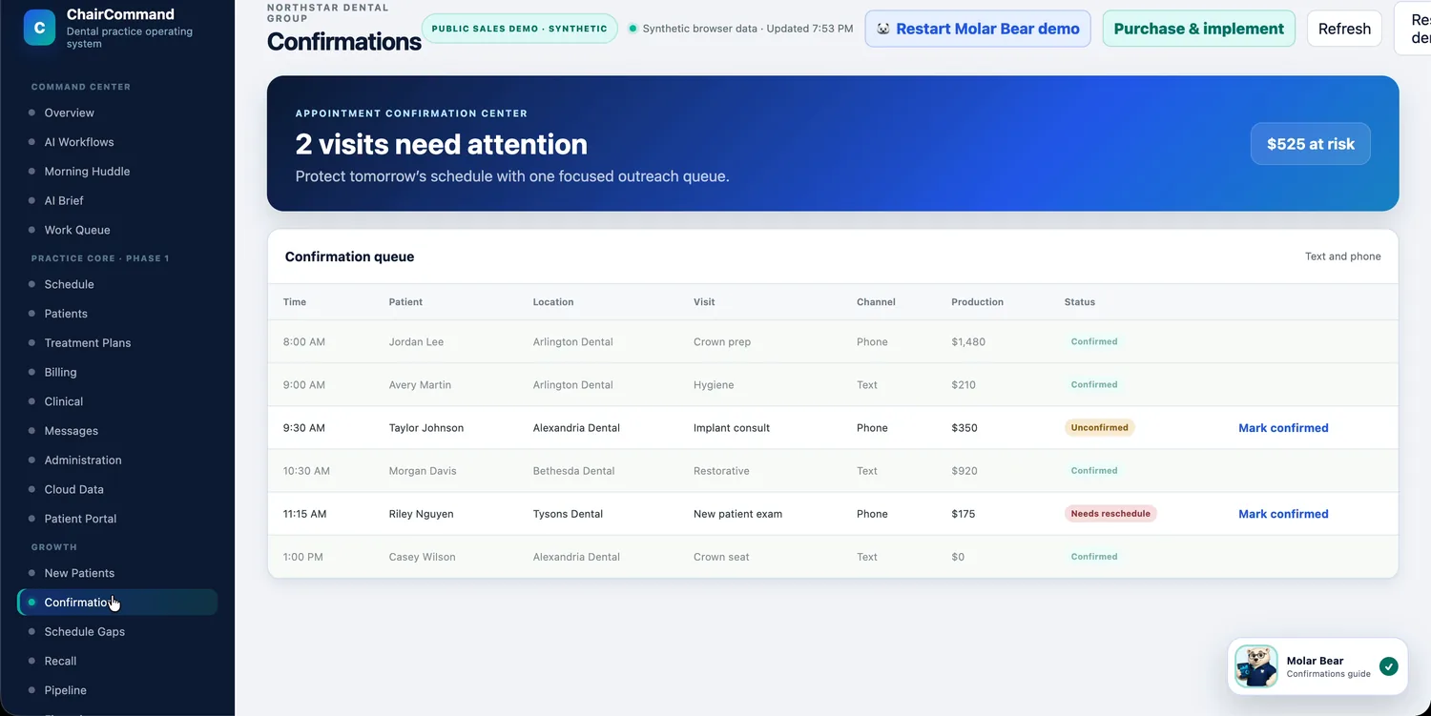Click the Production column header
Image resolution: width=1431 pixels, height=716 pixels.
coord(977,302)
